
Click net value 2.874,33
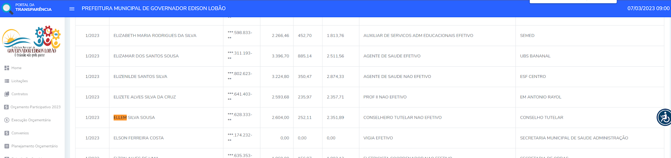pyautogui.click(x=335, y=77)
